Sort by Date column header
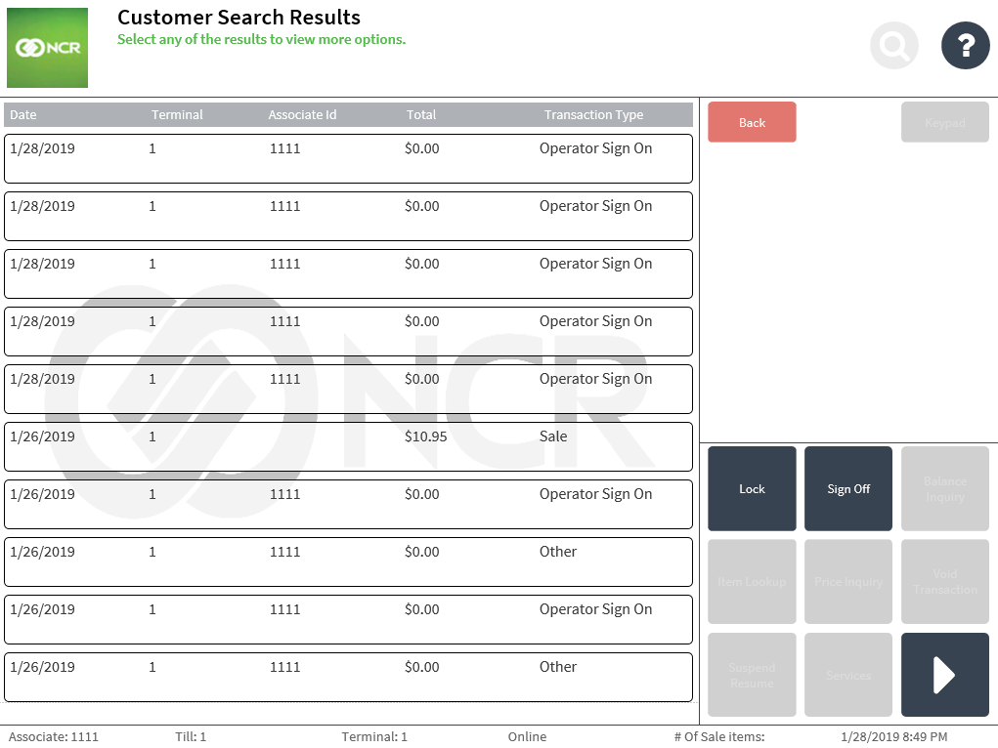Viewport: 998px width, 748px height. click(x=23, y=115)
